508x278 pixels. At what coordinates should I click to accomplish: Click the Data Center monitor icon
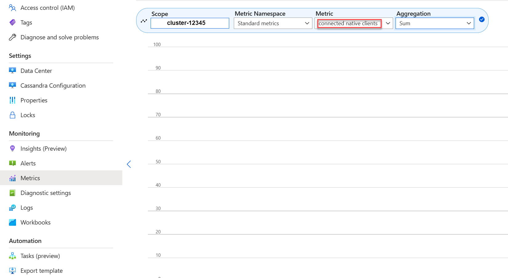click(12, 71)
